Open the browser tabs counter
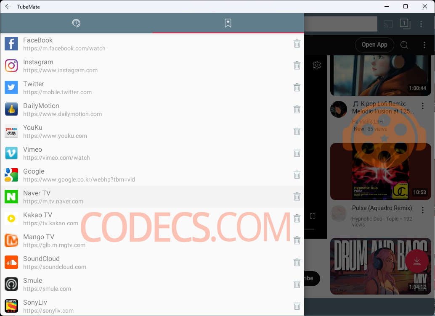This screenshot has width=435, height=316. click(405, 24)
